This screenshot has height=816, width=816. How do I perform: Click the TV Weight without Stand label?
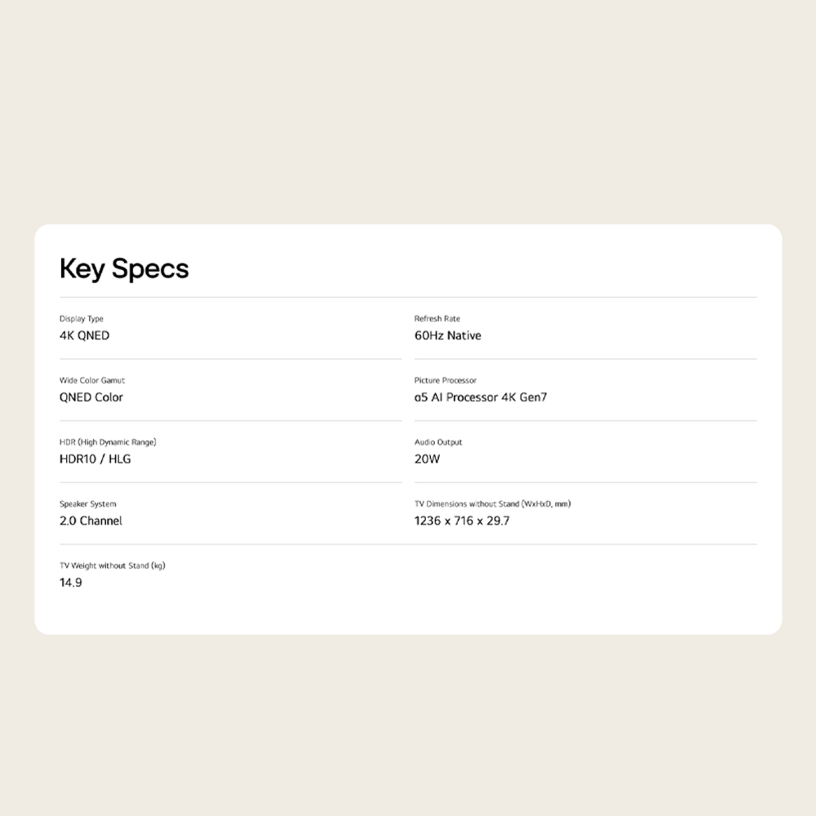click(x=113, y=565)
